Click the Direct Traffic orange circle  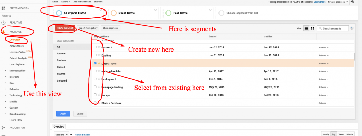click(x=113, y=13)
